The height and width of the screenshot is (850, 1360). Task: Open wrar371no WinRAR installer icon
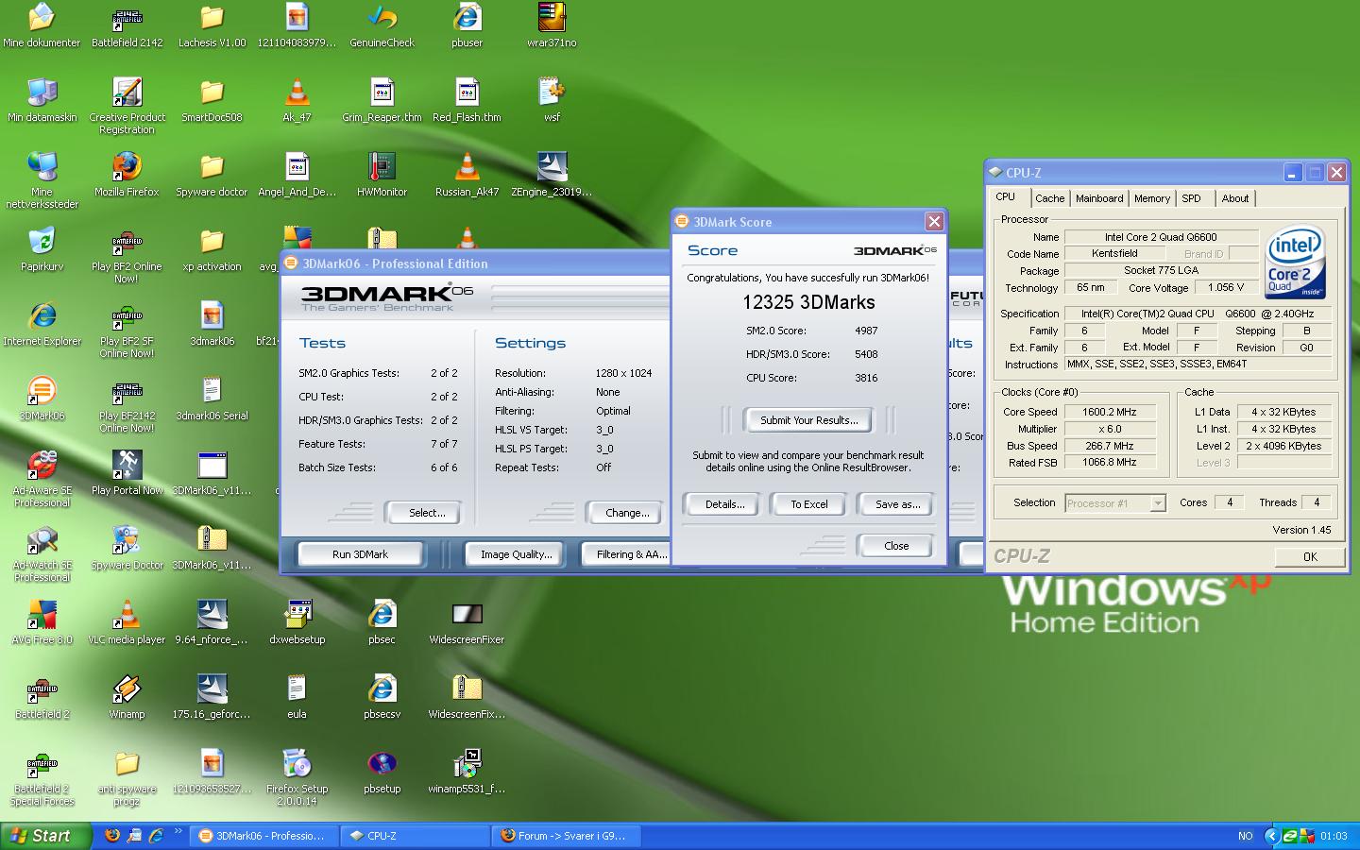[552, 25]
